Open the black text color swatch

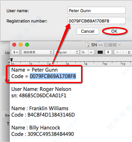coord(100,52)
